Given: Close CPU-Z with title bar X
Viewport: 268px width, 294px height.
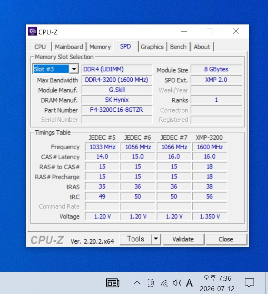Looking at the screenshot, I should pos(236,31).
